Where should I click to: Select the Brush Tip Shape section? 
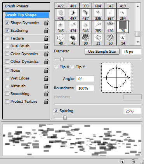(x=27, y=15)
